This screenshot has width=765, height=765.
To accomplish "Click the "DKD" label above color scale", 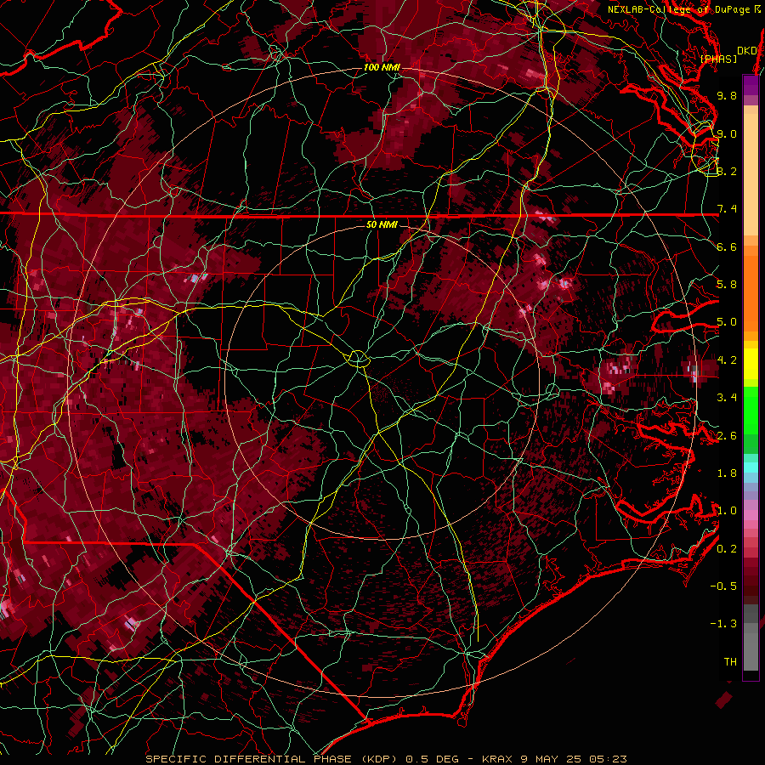I will pyautogui.click(x=746, y=51).
